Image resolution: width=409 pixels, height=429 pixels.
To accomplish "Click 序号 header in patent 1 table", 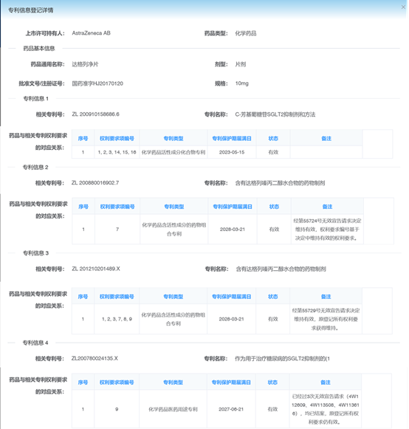I will (83, 138).
